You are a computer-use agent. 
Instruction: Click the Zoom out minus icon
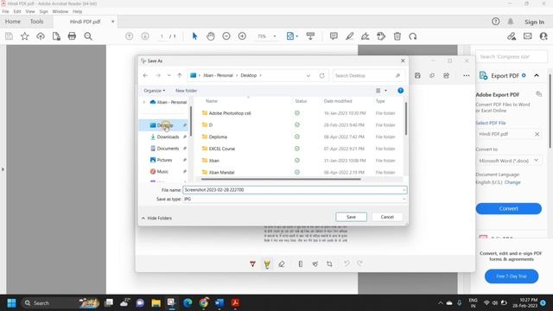(x=226, y=36)
